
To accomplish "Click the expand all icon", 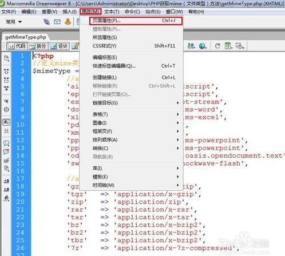I will coord(6,88).
